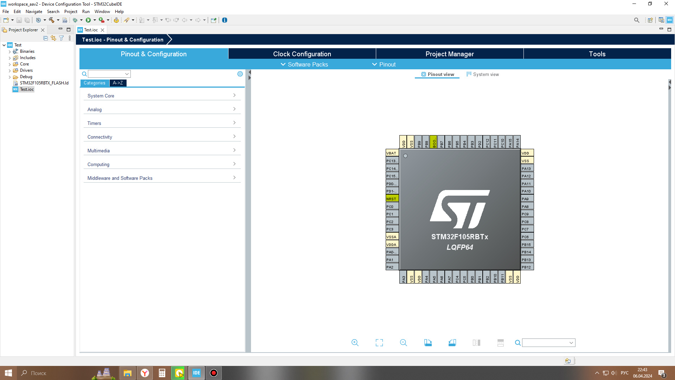Open the Tools tab
This screenshot has height=380, width=675.
pyautogui.click(x=597, y=54)
